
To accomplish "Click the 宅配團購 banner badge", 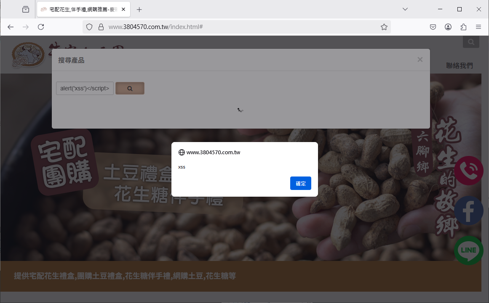I will [65, 162].
